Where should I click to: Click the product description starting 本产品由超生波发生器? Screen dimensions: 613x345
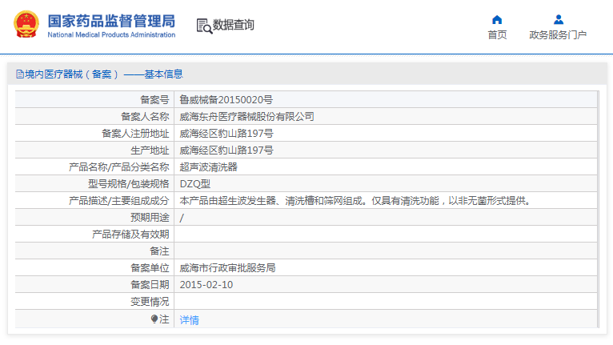tap(355, 201)
